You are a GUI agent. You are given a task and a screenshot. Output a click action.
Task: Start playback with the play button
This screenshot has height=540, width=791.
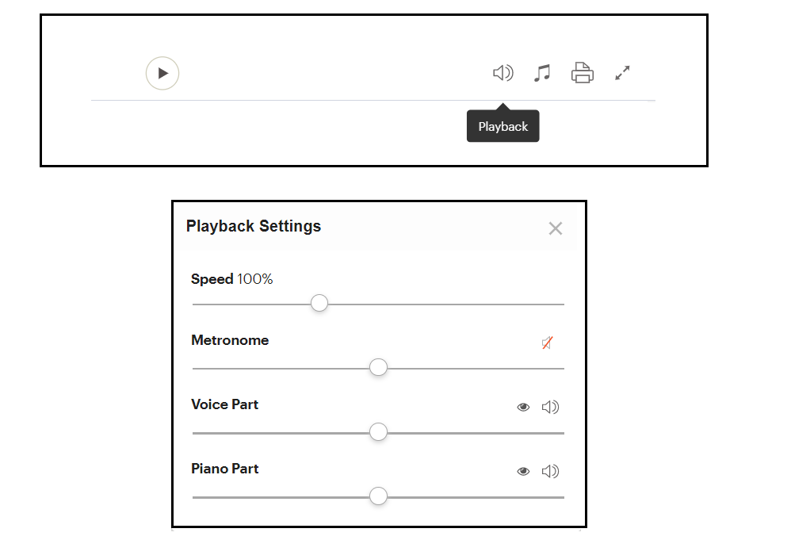tap(162, 73)
